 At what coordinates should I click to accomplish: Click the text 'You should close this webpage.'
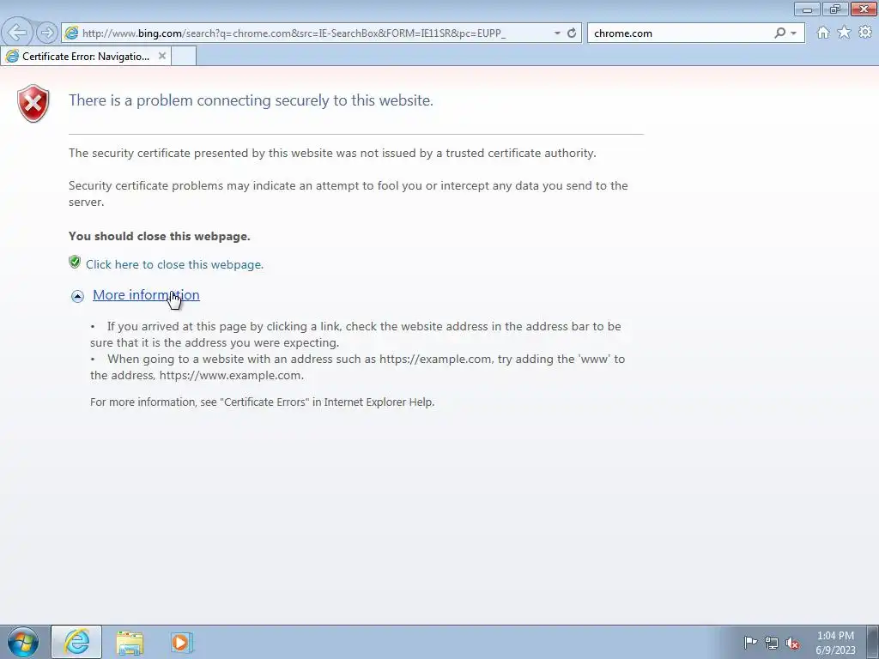(159, 236)
